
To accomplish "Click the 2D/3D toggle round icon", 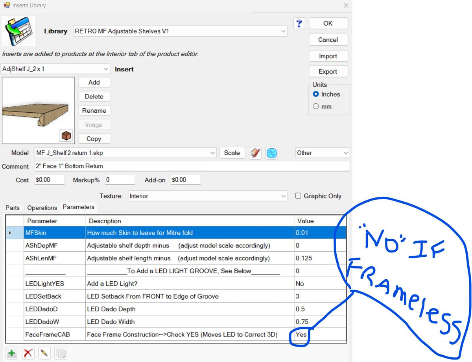I will 271,153.
